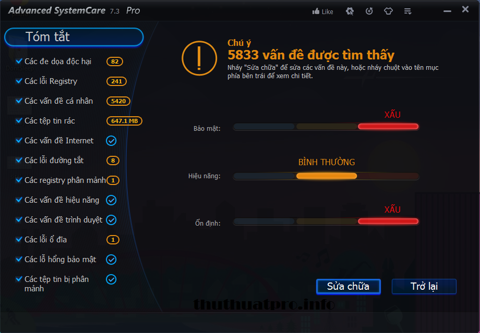Open Các vấn đề Internet details
This screenshot has width=480, height=333.
tap(59, 141)
